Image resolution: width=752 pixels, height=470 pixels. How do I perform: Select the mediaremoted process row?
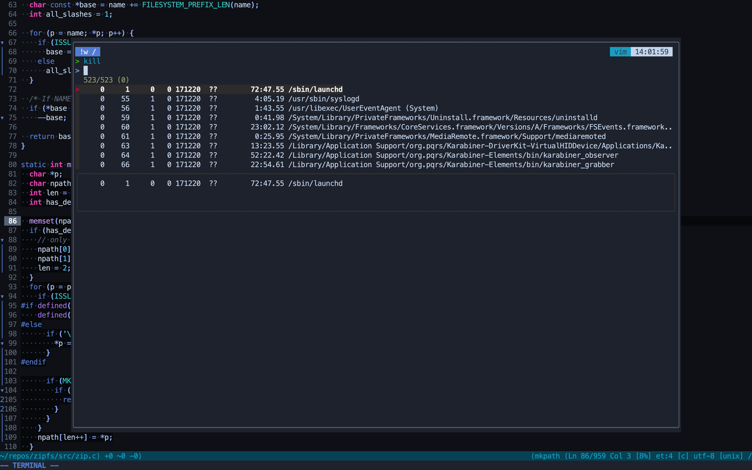(375, 136)
